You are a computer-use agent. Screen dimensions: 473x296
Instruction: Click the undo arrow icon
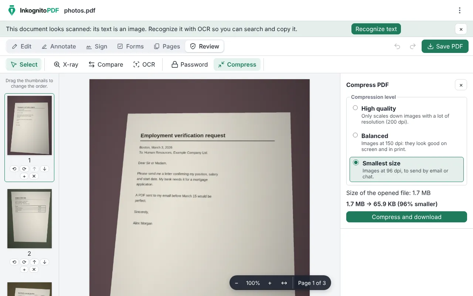click(397, 46)
